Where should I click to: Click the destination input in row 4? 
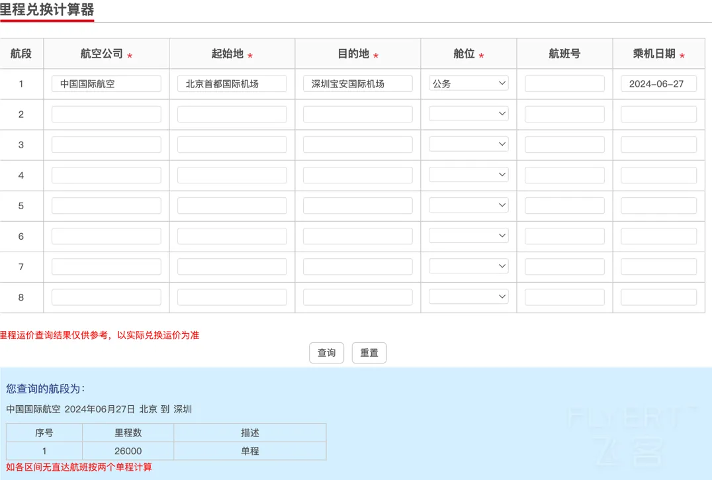[x=358, y=175]
